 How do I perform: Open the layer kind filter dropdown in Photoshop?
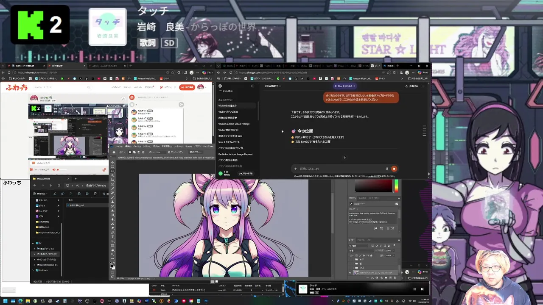358,246
